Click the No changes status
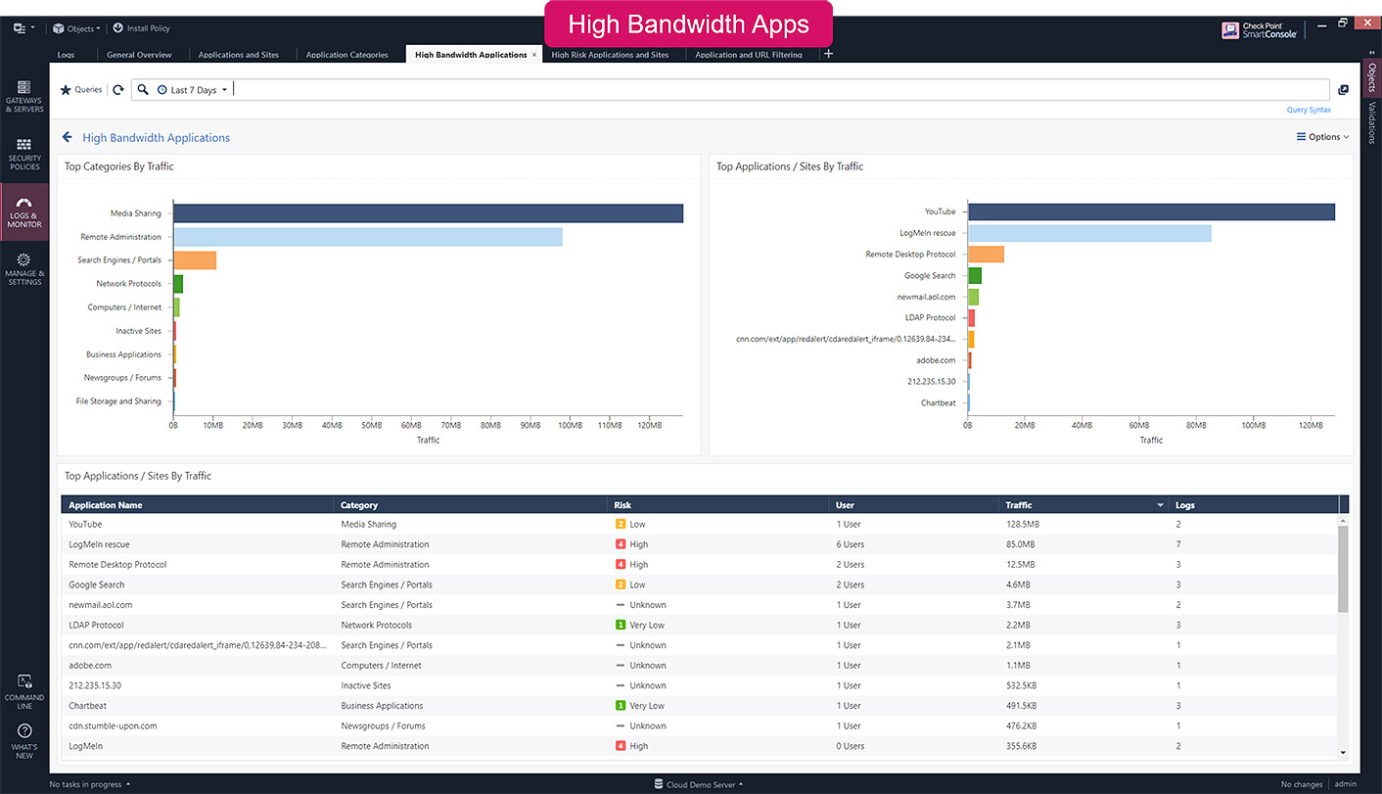 coord(1302,784)
